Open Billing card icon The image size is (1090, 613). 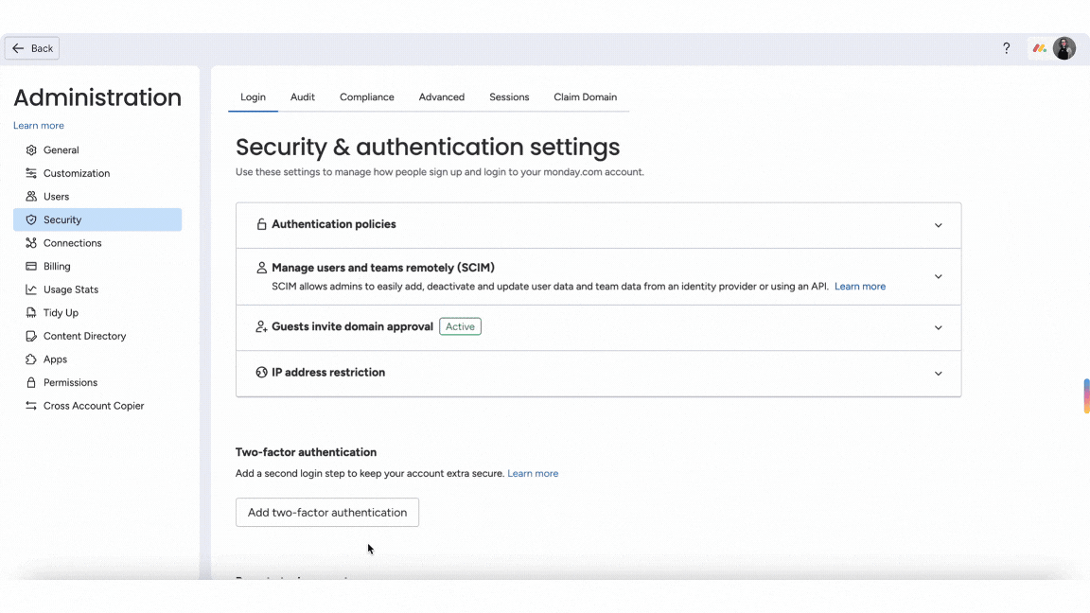point(31,266)
